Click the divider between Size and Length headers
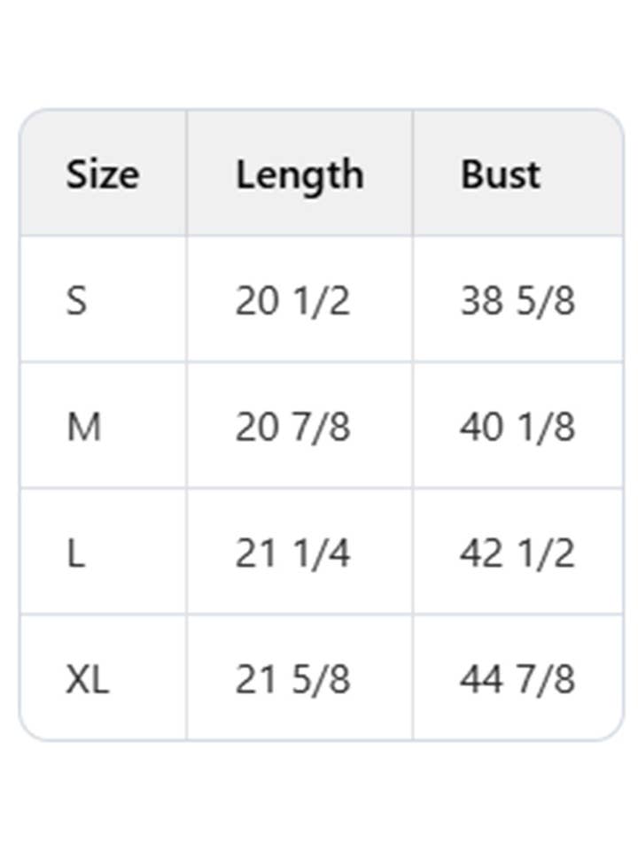This screenshot has height=850, width=638. [186, 174]
